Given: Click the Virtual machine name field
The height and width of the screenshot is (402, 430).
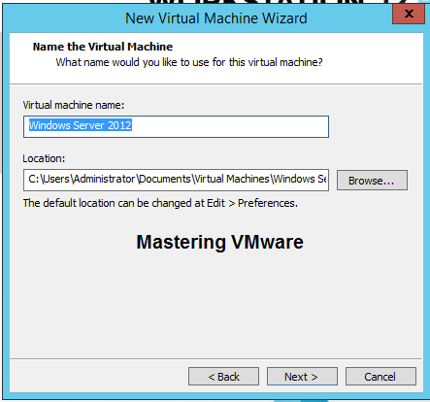Looking at the screenshot, I should [x=176, y=126].
